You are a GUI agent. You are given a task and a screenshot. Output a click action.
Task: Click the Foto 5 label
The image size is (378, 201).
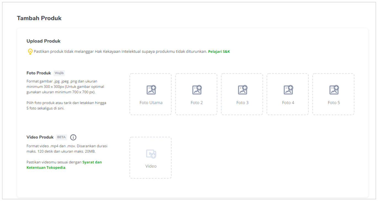tap(334, 103)
